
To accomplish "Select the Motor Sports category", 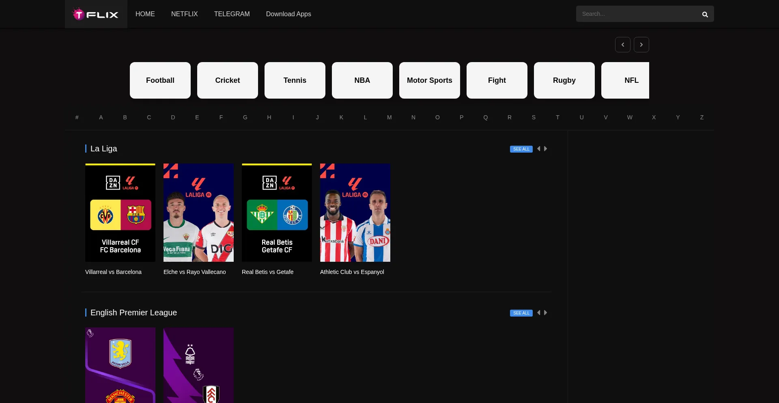I will coord(429,80).
